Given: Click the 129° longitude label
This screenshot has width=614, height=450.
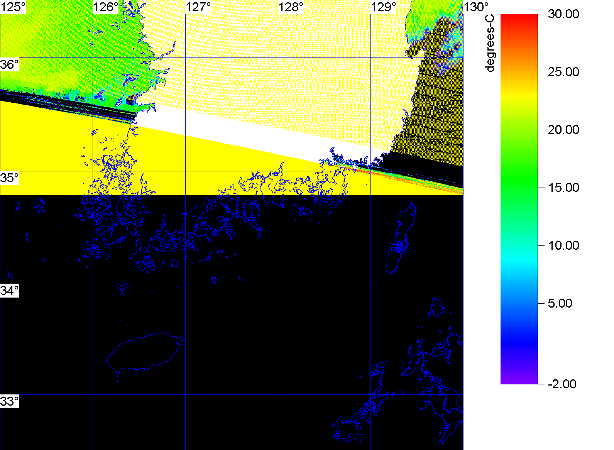Looking at the screenshot, I should click(x=384, y=7).
